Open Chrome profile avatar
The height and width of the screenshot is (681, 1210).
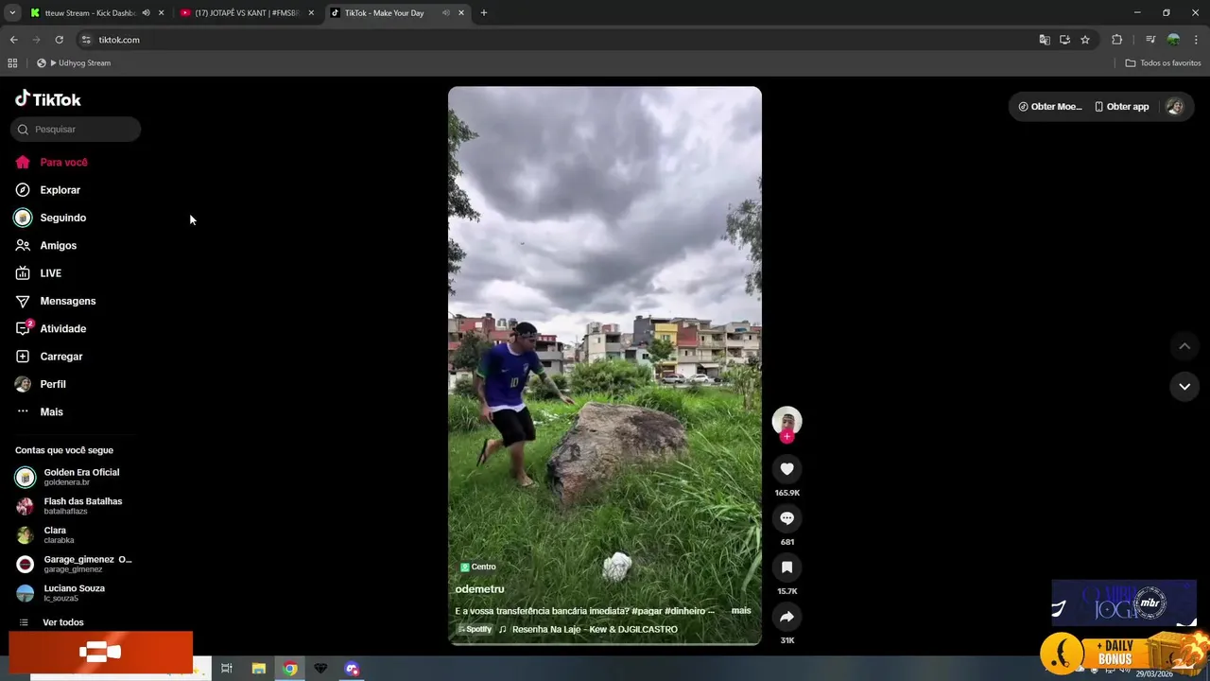[1173, 40]
